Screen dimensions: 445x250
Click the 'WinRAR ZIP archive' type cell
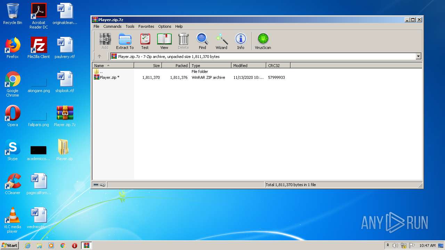pos(208,77)
